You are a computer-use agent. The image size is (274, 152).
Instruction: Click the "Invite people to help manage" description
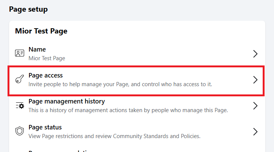[x=120, y=84]
